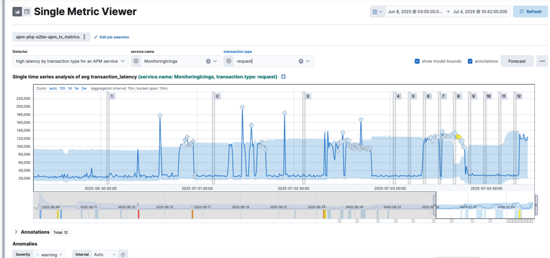The image size is (550, 258).
Task: Select annotation marker 5 on chart
Action: point(413,96)
